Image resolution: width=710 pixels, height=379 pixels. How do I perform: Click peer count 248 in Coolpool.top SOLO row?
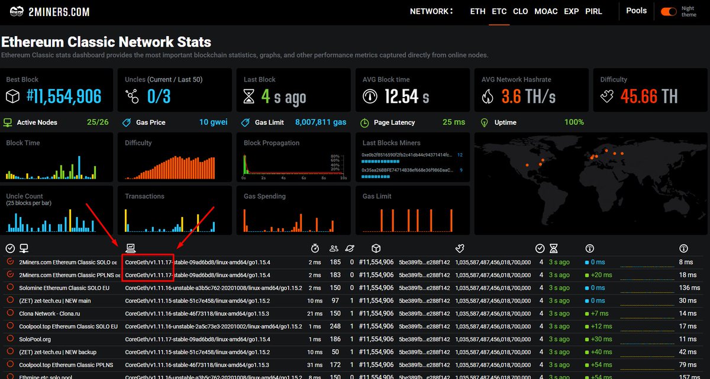(335, 326)
